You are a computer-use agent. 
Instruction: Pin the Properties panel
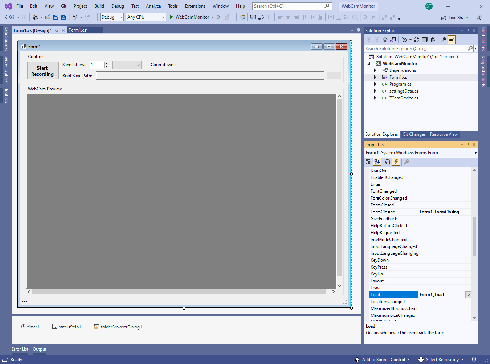(468, 144)
